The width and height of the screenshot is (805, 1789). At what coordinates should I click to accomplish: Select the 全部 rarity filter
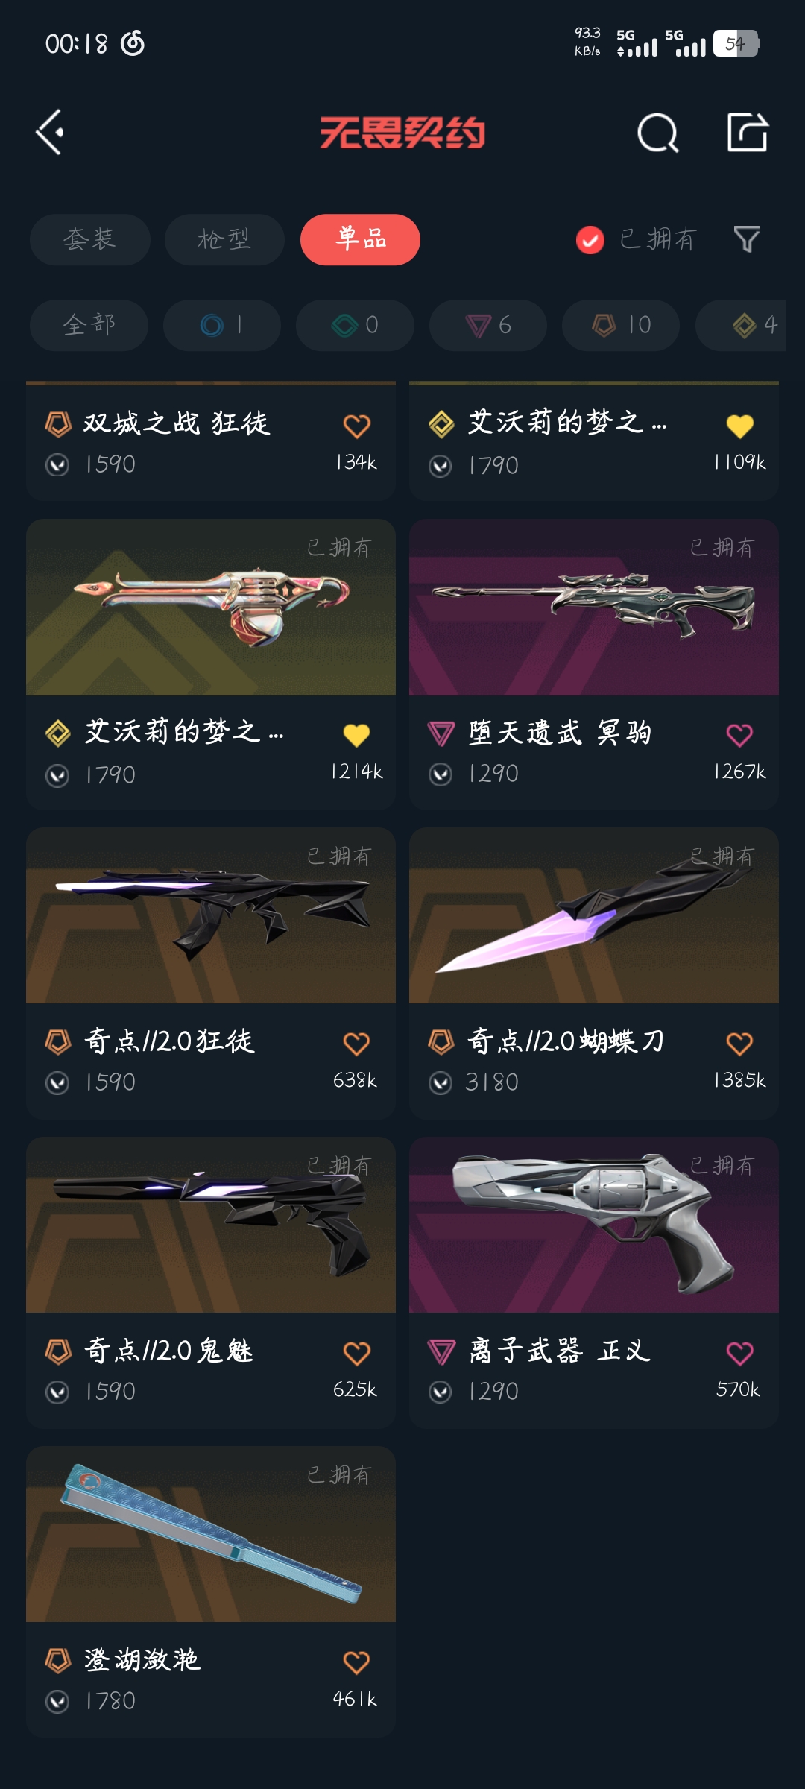(89, 325)
